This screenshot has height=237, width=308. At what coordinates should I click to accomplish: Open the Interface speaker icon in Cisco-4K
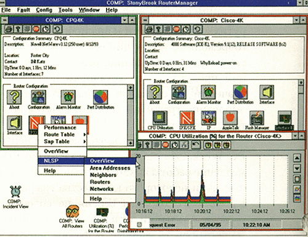[x=267, y=92]
